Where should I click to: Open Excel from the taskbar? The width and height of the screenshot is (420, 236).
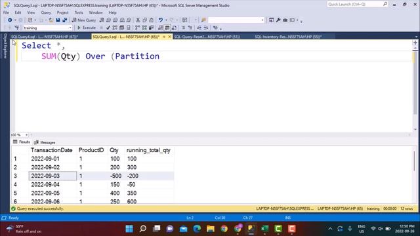click(264, 229)
